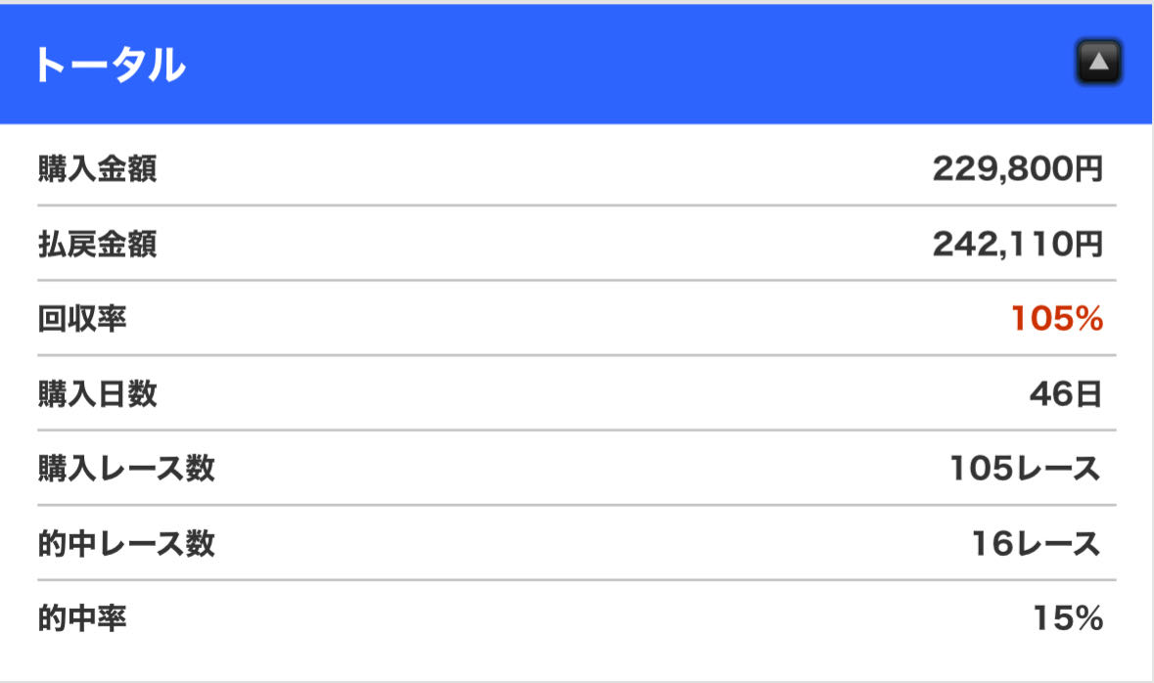
Task: Select the 購入金額 row label
Action: tap(97, 169)
